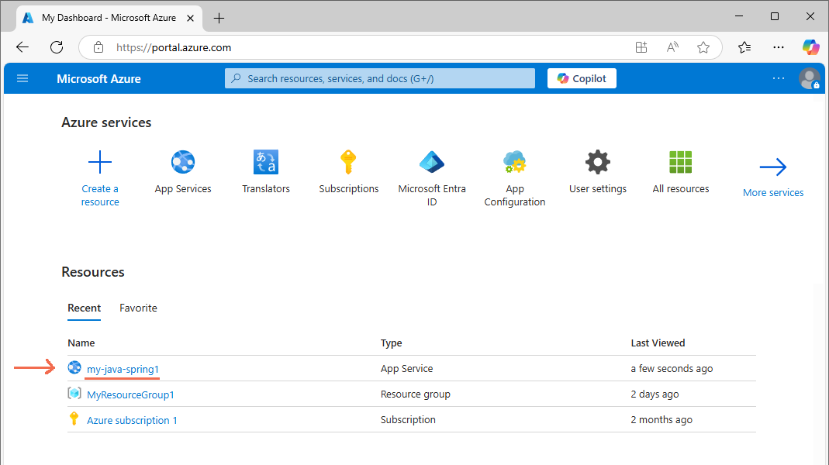Open the Copilot button
829x465 pixels.
pos(582,78)
